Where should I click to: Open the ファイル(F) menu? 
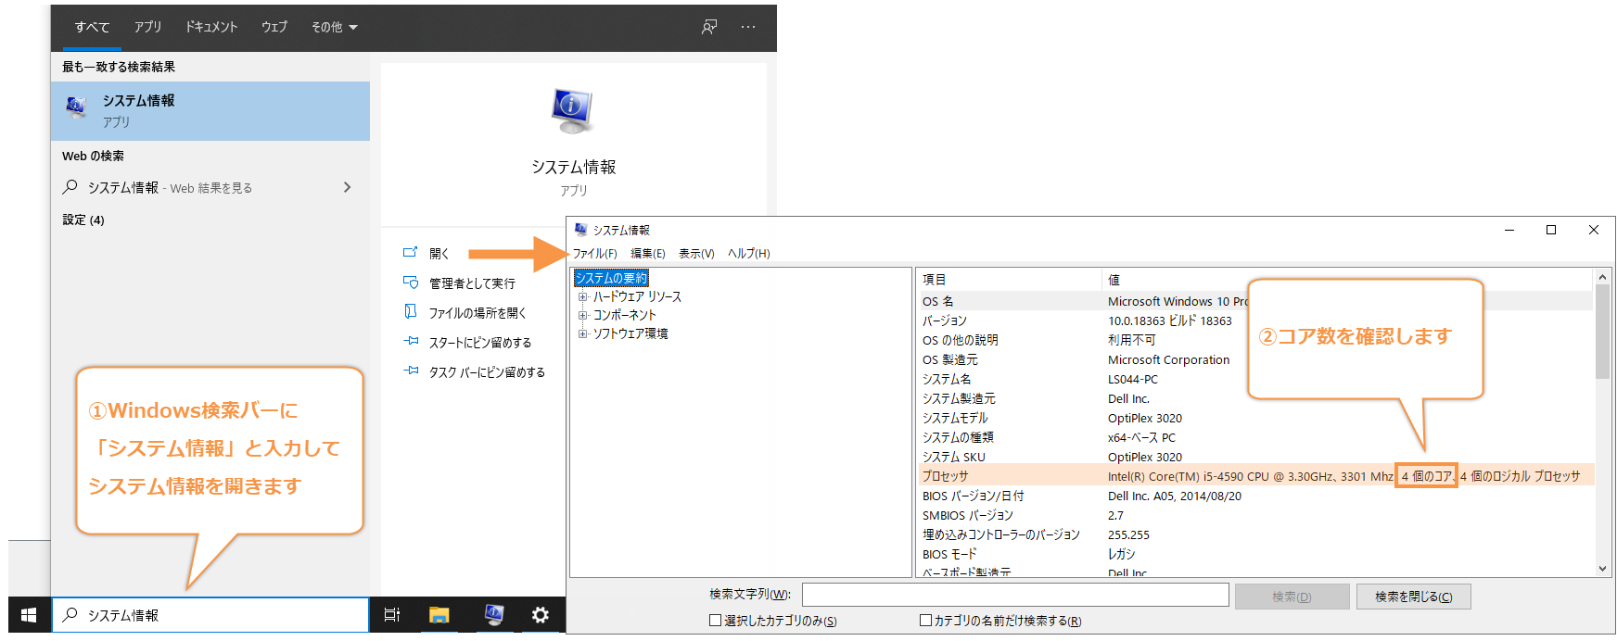[595, 254]
